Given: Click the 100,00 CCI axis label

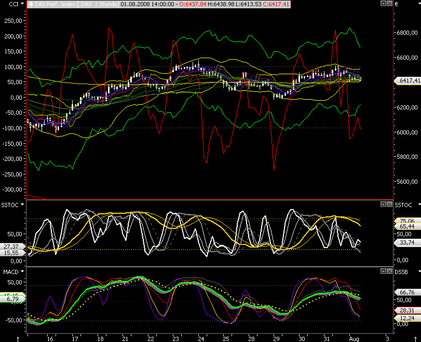Looking at the screenshot, I should (13, 67).
